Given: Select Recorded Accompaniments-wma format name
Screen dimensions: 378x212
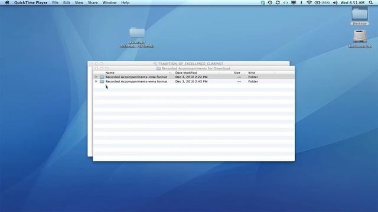Looking at the screenshot, I should click(136, 81).
